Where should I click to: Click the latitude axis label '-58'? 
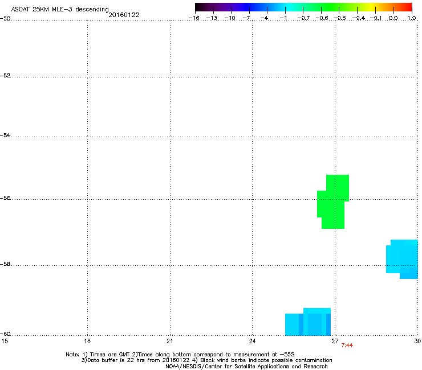5,264
